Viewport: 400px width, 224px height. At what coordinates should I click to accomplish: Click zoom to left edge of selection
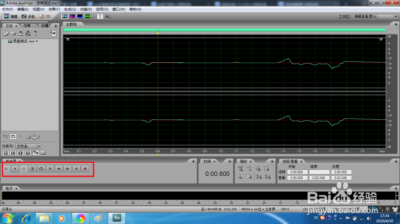tap(240, 176)
